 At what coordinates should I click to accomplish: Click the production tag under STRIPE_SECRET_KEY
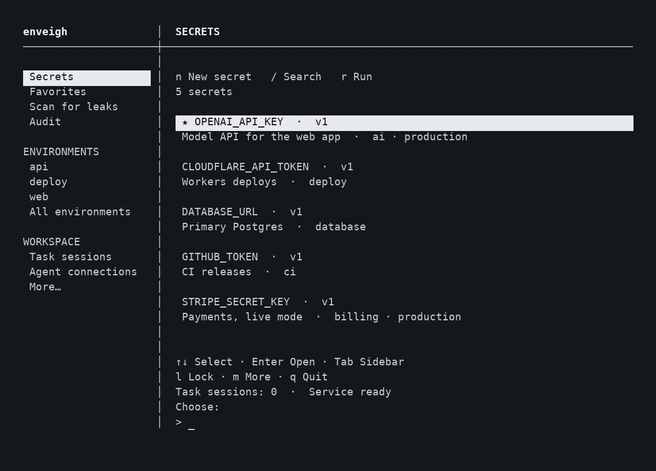(x=429, y=317)
